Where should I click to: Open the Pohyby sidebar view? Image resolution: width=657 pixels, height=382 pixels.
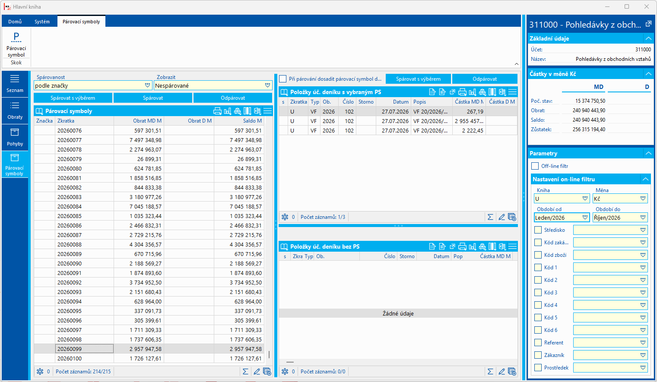click(15, 137)
